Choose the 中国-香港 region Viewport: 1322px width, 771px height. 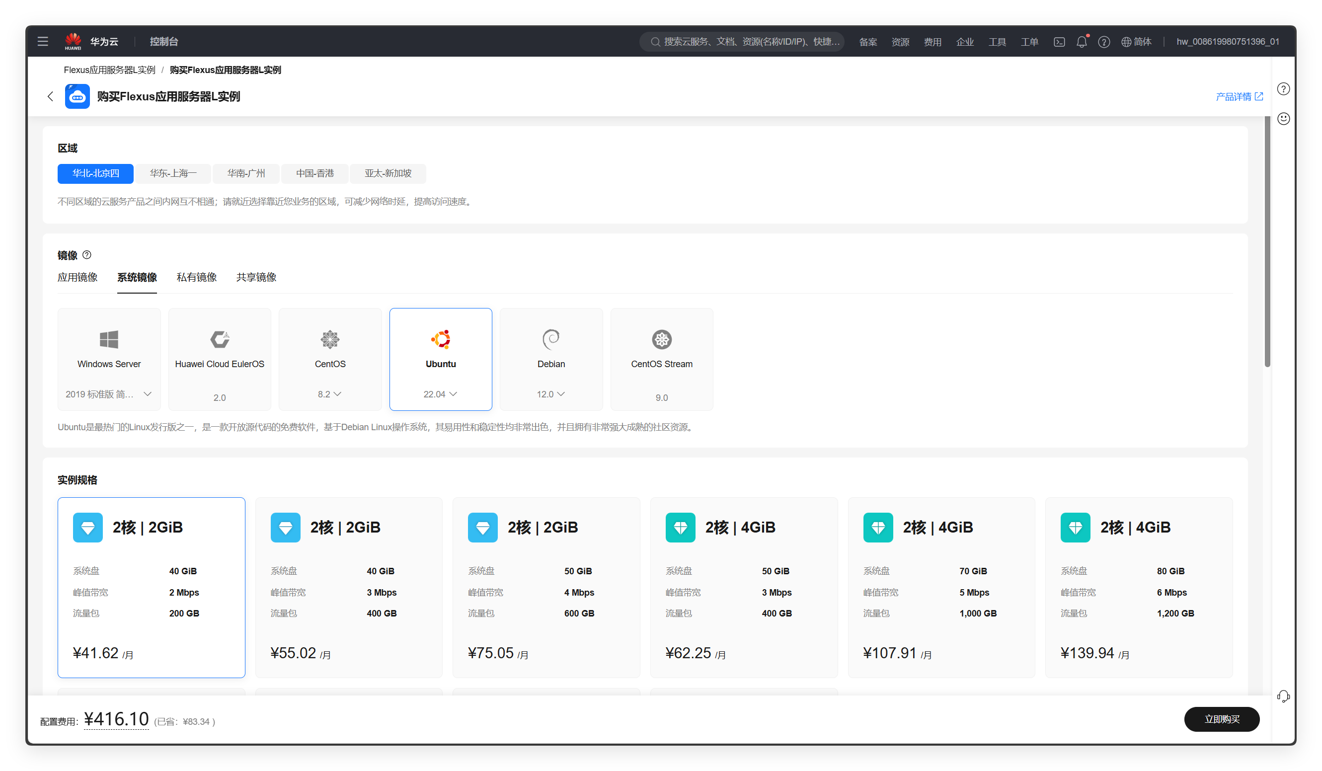(315, 173)
